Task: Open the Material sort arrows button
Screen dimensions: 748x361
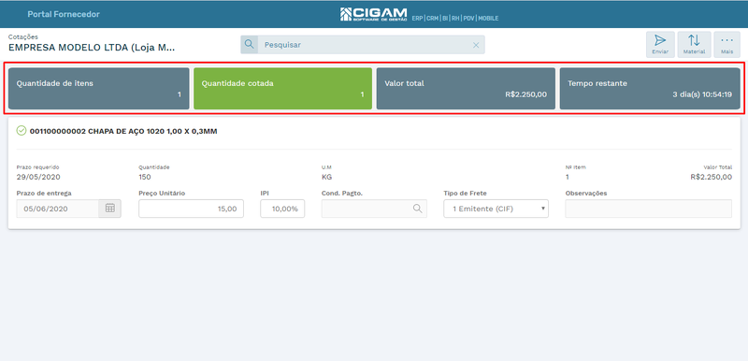Action: pos(694,44)
